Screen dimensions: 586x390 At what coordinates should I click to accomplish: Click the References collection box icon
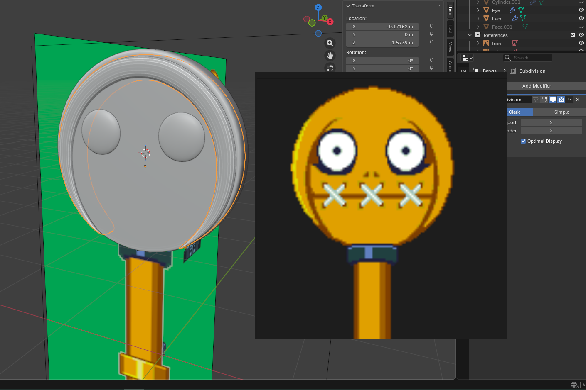[x=478, y=35]
